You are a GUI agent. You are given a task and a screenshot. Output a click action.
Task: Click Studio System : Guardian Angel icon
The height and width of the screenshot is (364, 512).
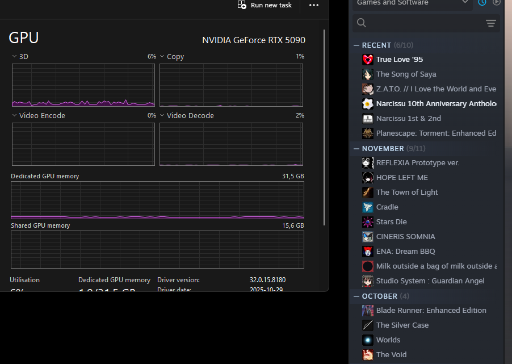pyautogui.click(x=368, y=281)
